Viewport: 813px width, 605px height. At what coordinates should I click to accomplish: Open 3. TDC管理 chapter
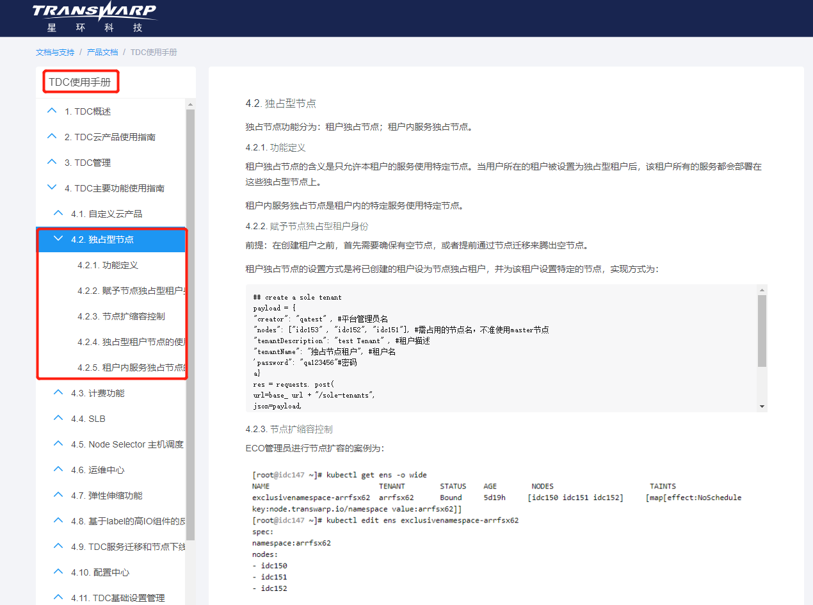pyautogui.click(x=88, y=163)
